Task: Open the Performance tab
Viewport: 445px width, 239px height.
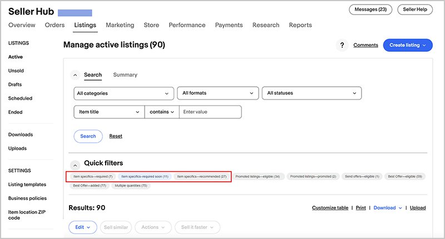Action: point(187,25)
